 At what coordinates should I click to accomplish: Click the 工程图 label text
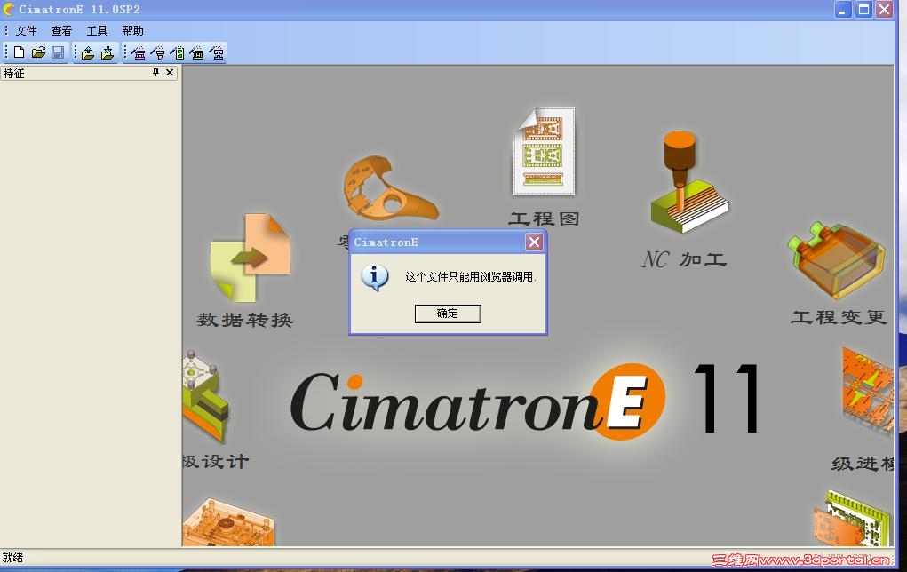544,218
